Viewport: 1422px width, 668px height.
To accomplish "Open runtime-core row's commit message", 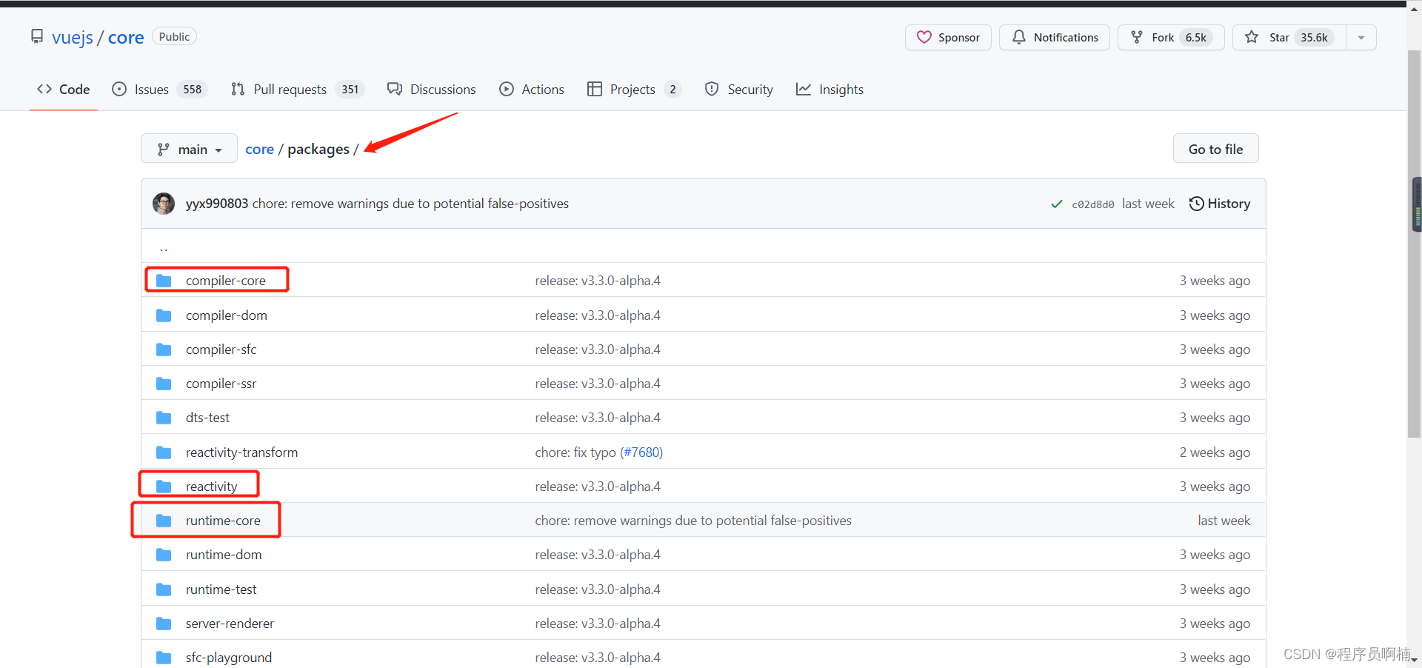I will coord(693,521).
